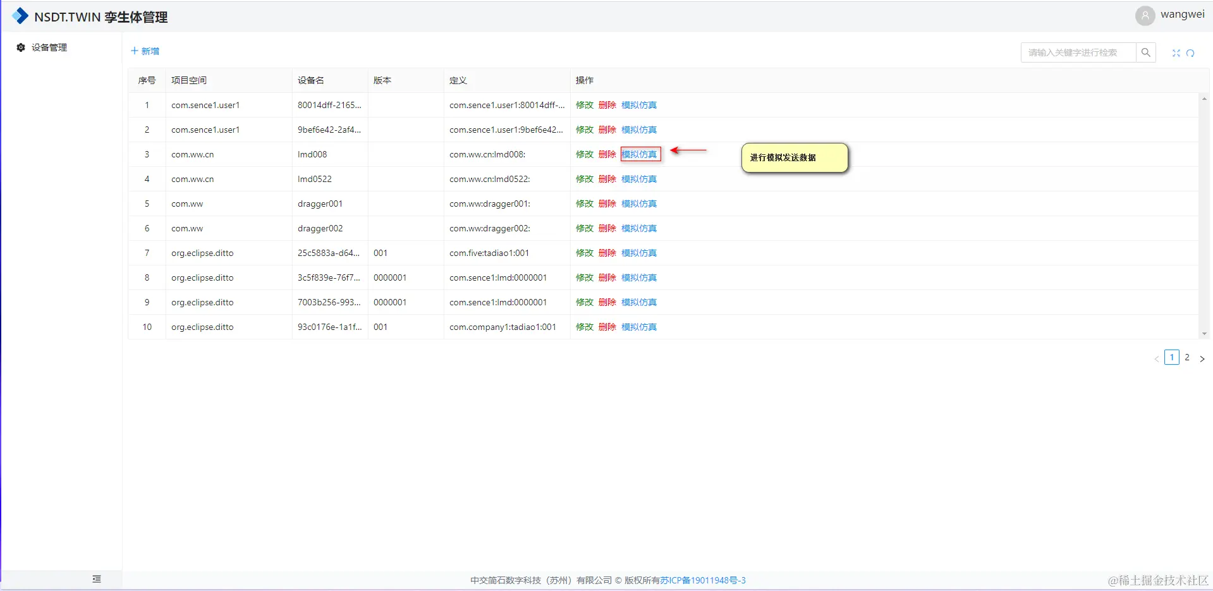Click 修改 for device lmd0522
The height and width of the screenshot is (591, 1213).
[x=585, y=179]
